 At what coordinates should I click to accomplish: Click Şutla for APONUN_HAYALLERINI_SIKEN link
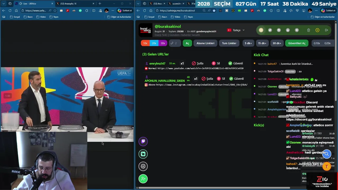tap(207, 79)
